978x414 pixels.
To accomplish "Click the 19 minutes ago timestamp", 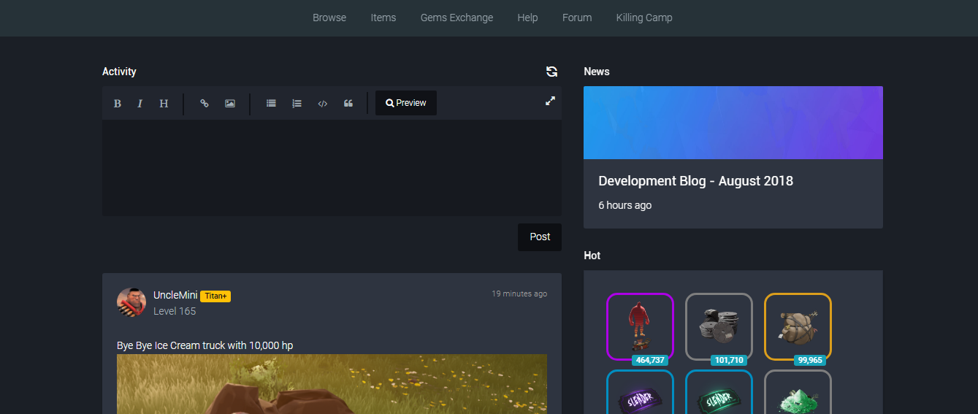I will (519, 294).
